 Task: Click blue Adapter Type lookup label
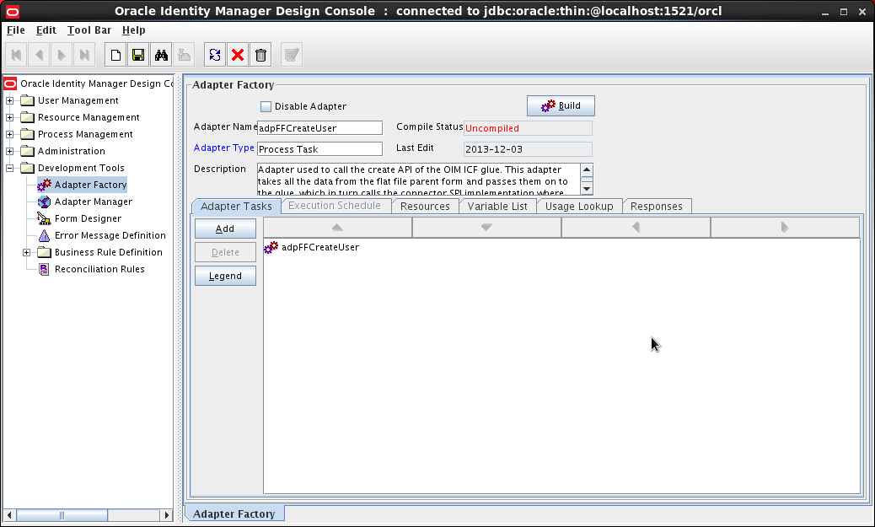click(223, 148)
